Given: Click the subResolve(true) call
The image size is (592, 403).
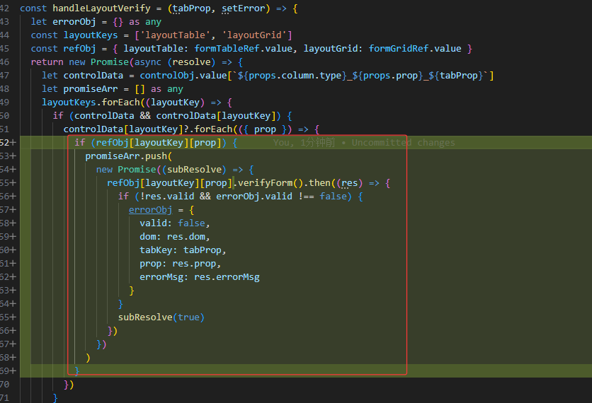Looking at the screenshot, I should click(161, 317).
